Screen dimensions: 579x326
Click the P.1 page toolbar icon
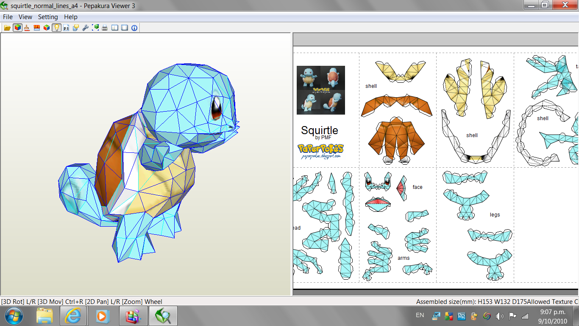click(x=66, y=28)
